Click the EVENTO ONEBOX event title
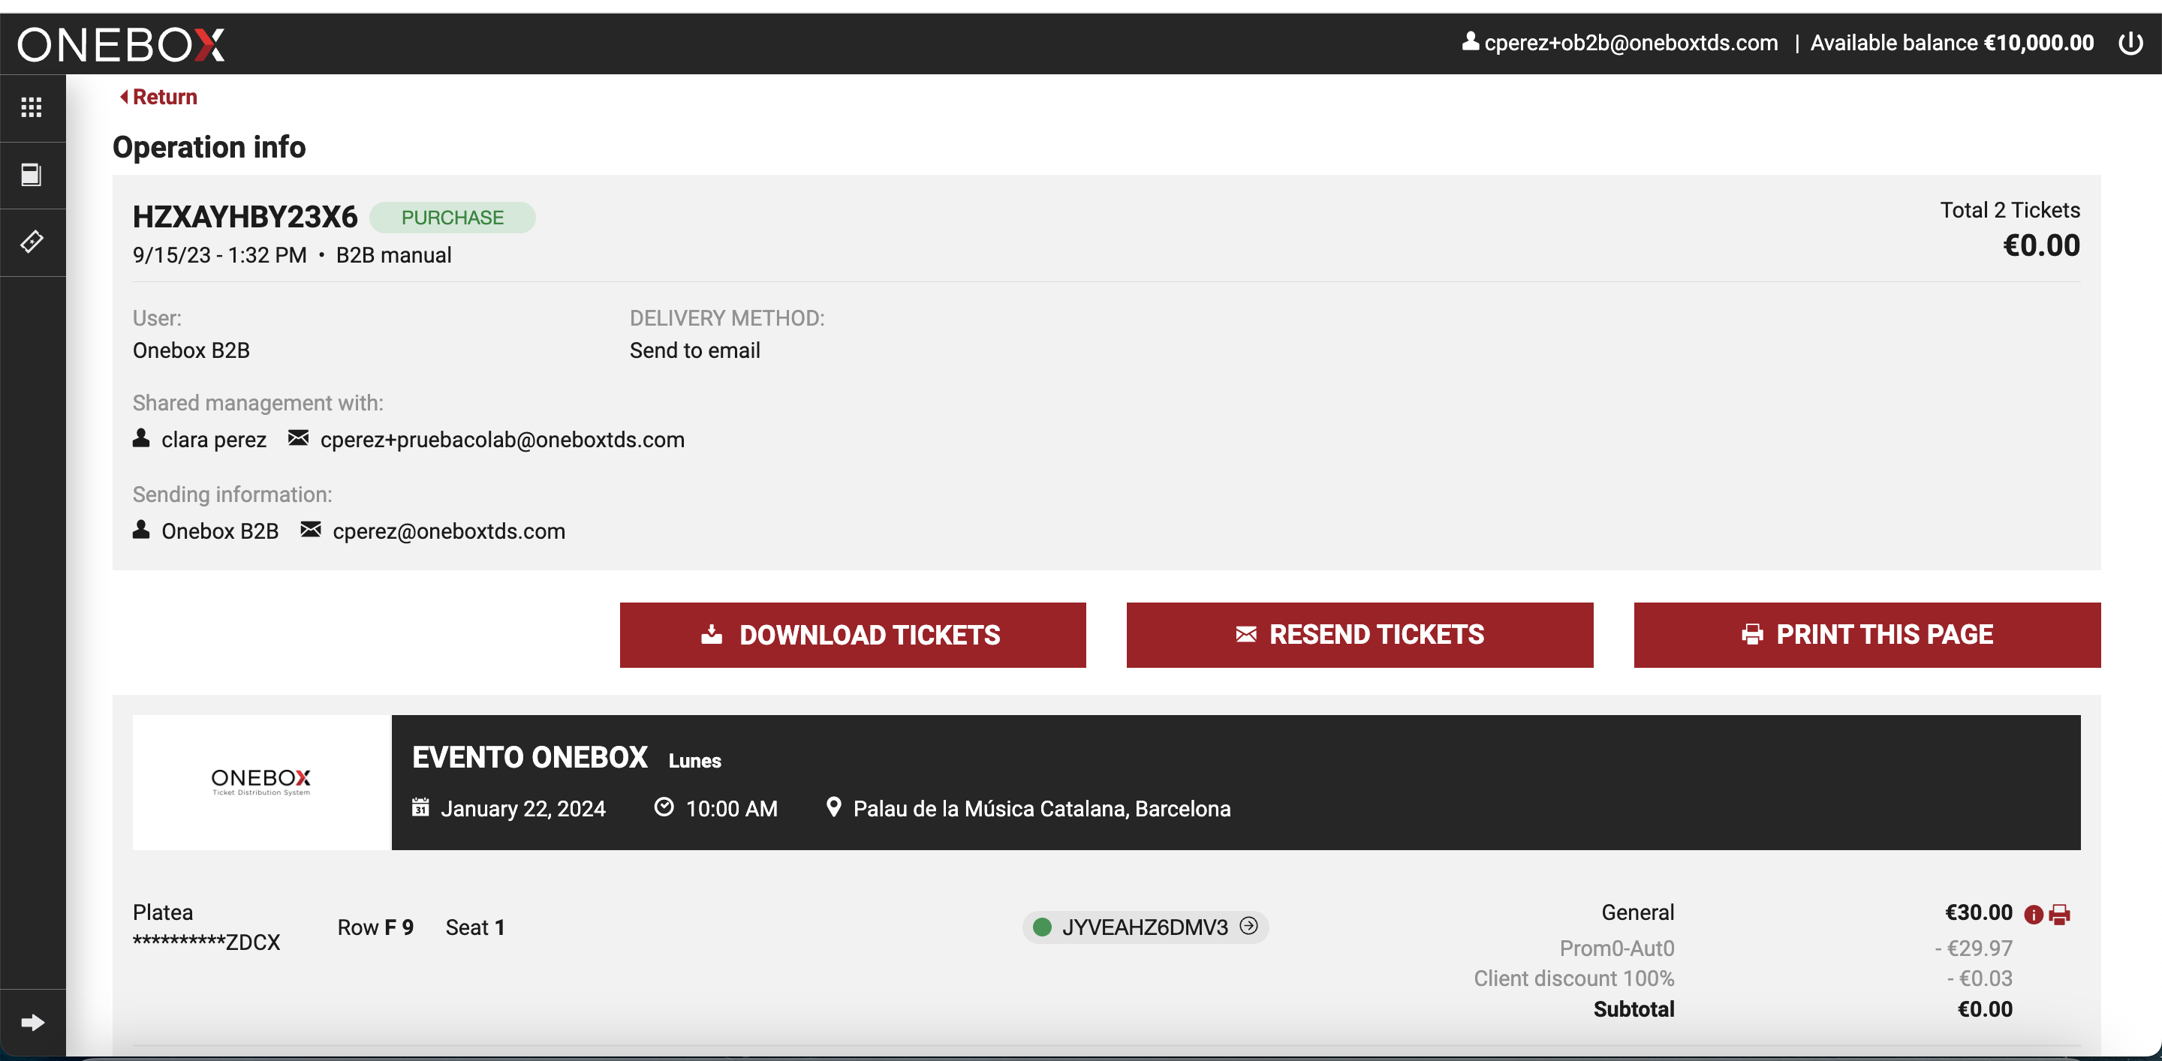Image resolution: width=2162 pixels, height=1061 pixels. click(529, 757)
